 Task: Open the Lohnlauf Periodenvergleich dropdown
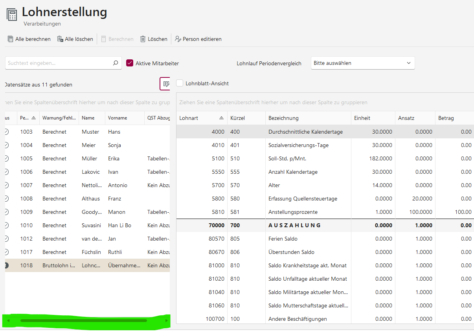(x=362, y=63)
